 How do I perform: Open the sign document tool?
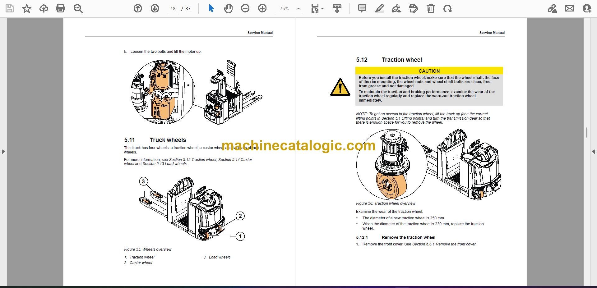pos(396,8)
